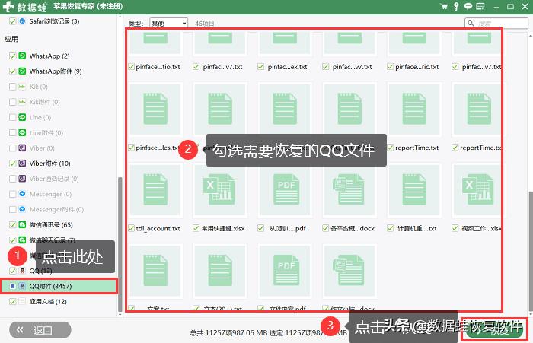Viewport: 533px width, 343px height.
Task: Click the pinface...les.txt file name
Action: [157, 148]
